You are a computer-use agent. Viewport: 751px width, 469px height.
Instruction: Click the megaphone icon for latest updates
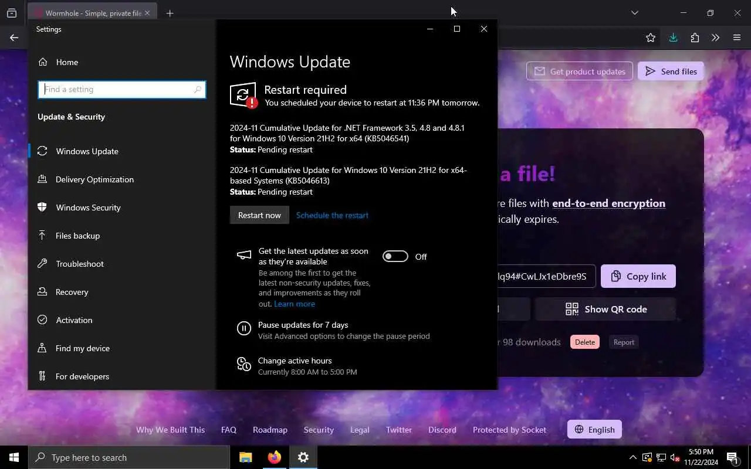click(243, 255)
